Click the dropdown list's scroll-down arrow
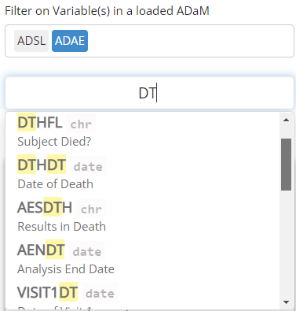The width and height of the screenshot is (296, 311). 286,302
